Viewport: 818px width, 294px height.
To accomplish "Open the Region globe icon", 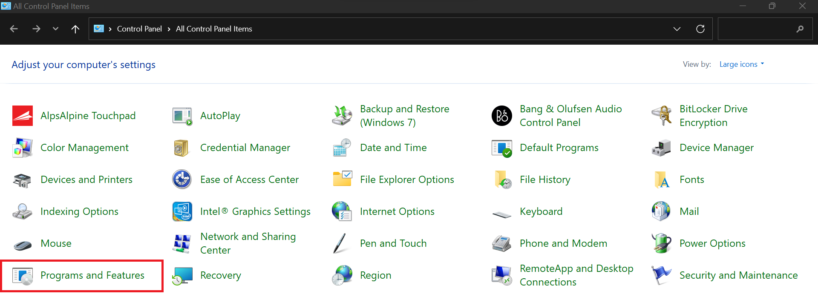I will tap(342, 276).
